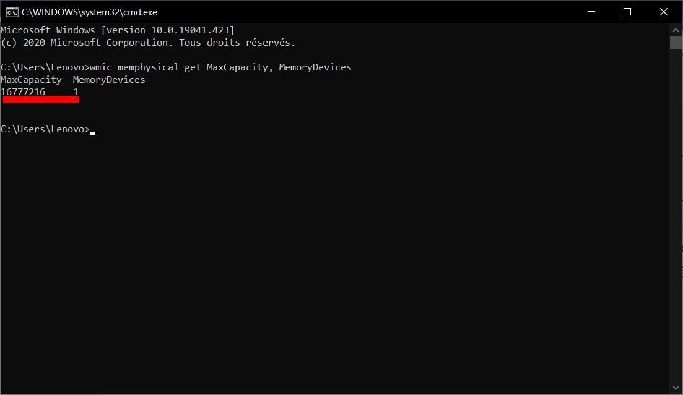Viewport: 683px width, 395px height.
Task: Click the vertical scrollbar thumb
Action: pyautogui.click(x=676, y=43)
